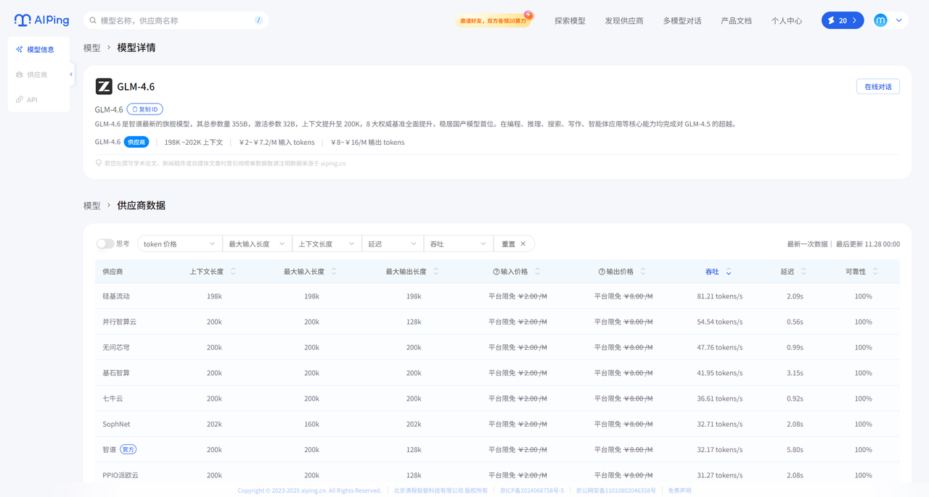Sort by 最大输入长度 arrows icon

click(334, 272)
